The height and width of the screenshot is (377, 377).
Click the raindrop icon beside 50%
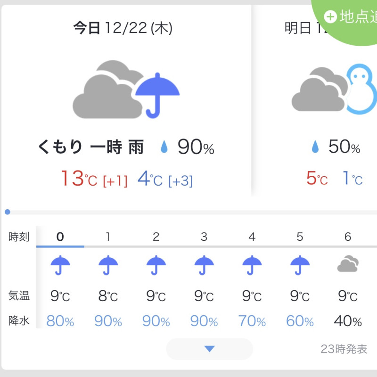[x=315, y=147]
